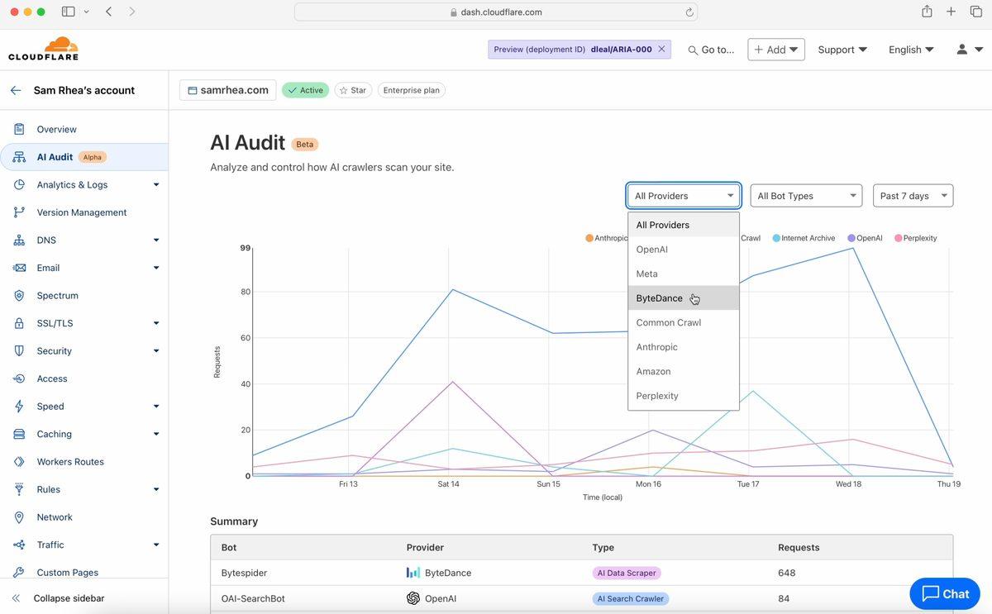Open the DNS section icon in sidebar
Screen dimensions: 992x614
19,240
